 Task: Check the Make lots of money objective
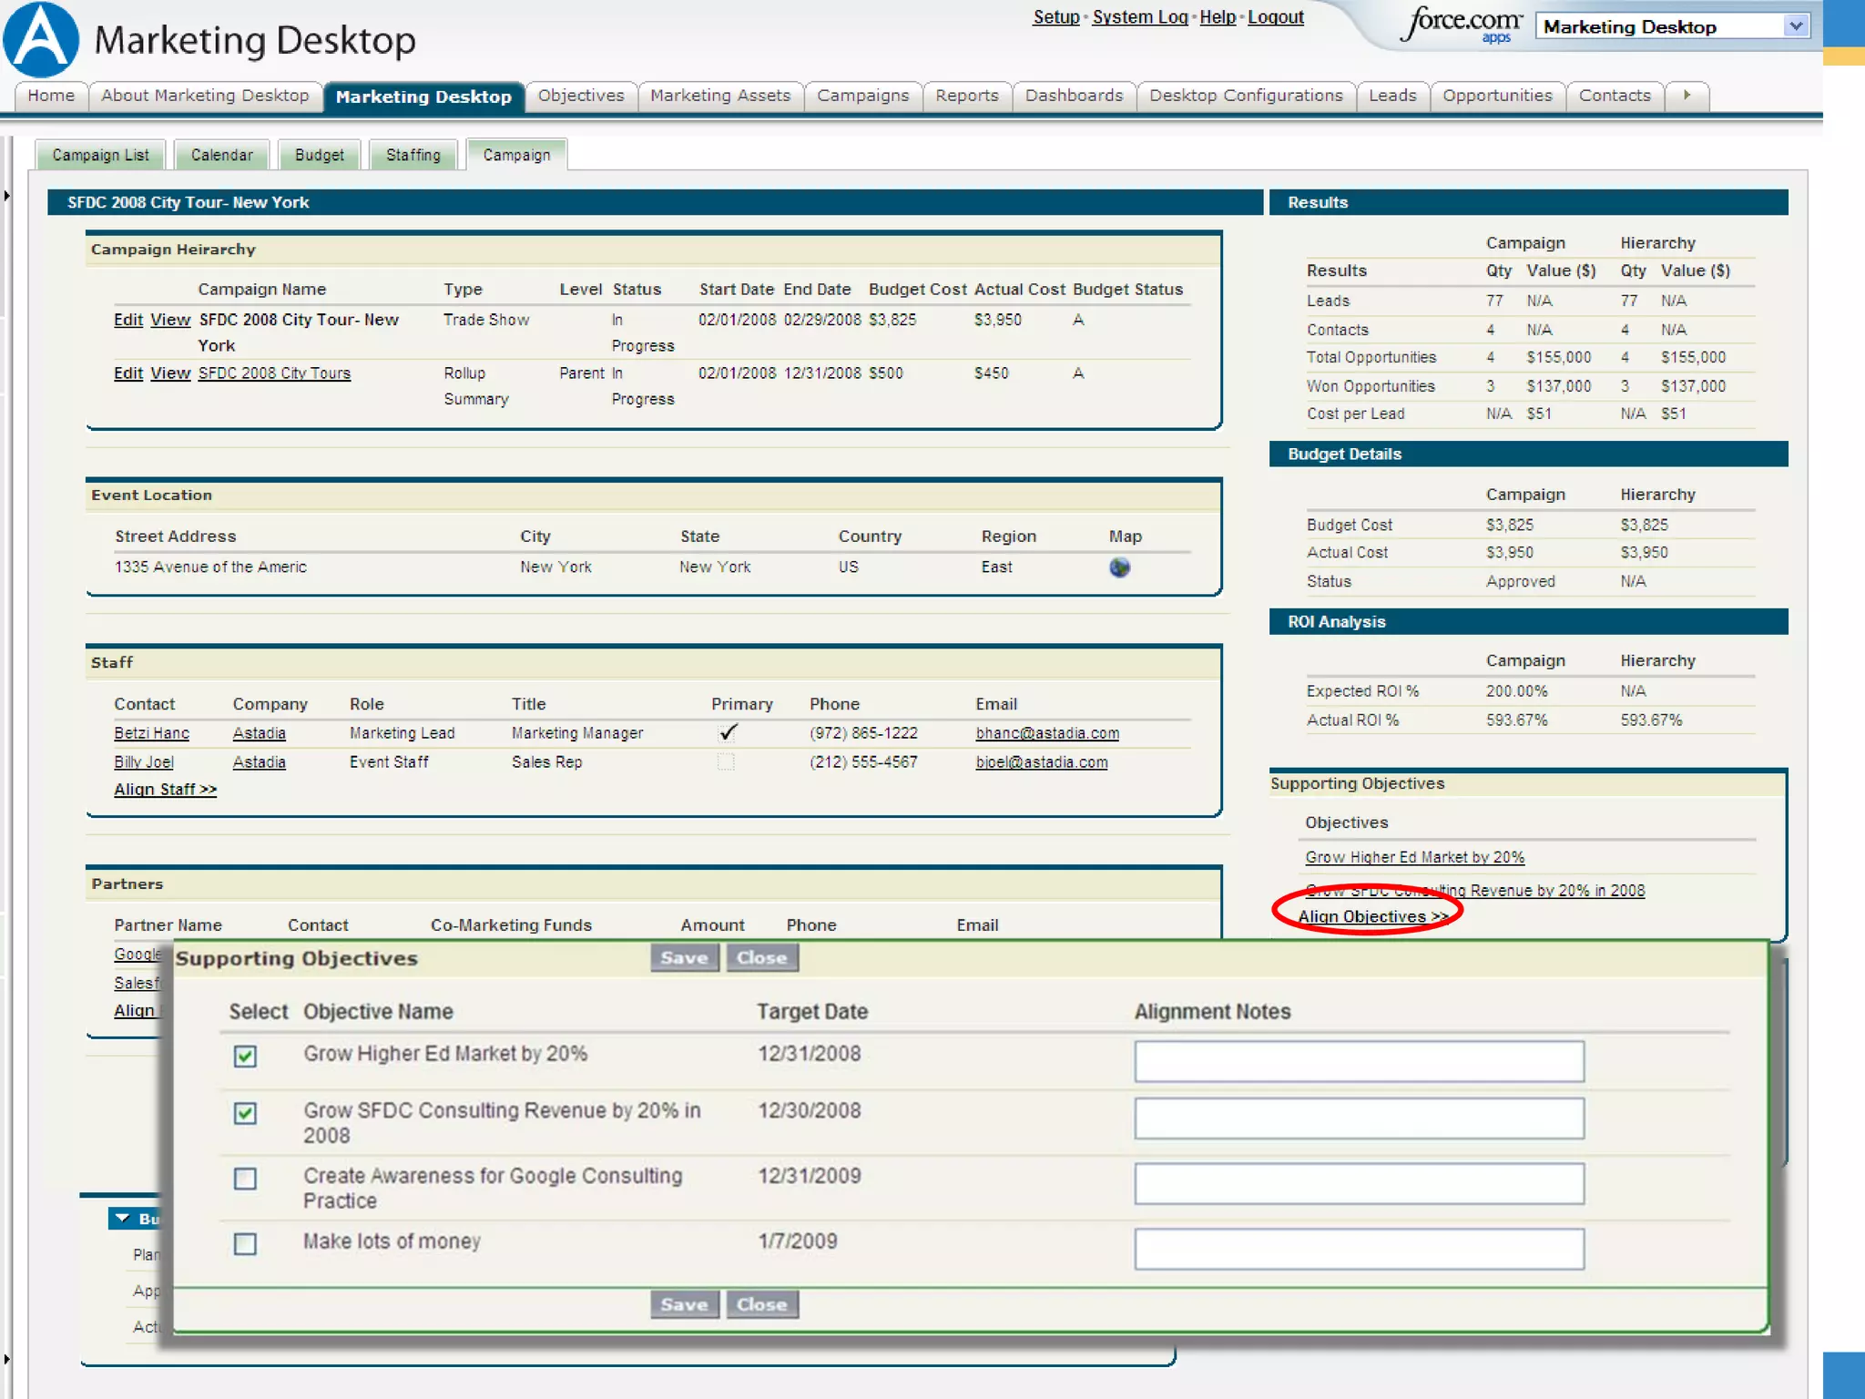[245, 1244]
